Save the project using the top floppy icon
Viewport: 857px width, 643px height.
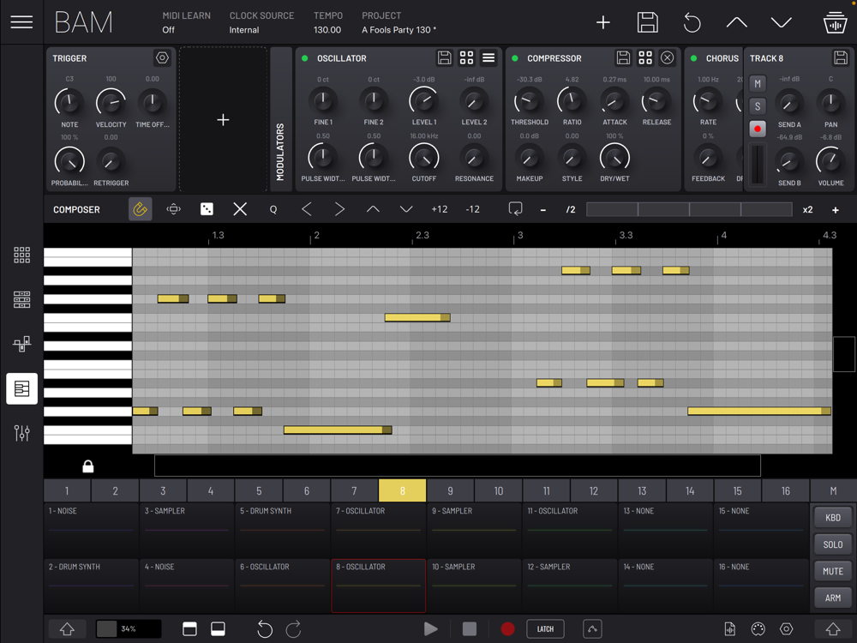click(x=648, y=23)
